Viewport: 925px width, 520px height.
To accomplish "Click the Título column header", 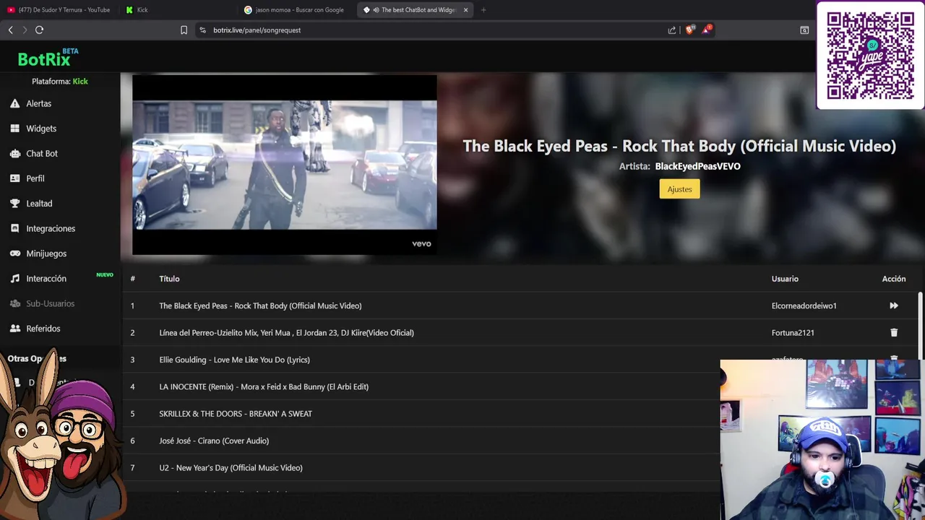I will point(169,279).
